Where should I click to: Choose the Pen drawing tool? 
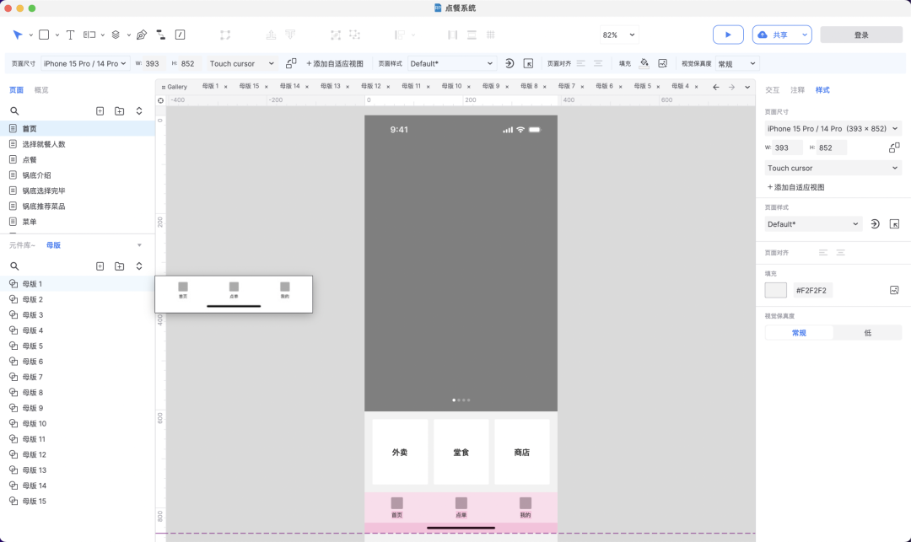(x=141, y=35)
